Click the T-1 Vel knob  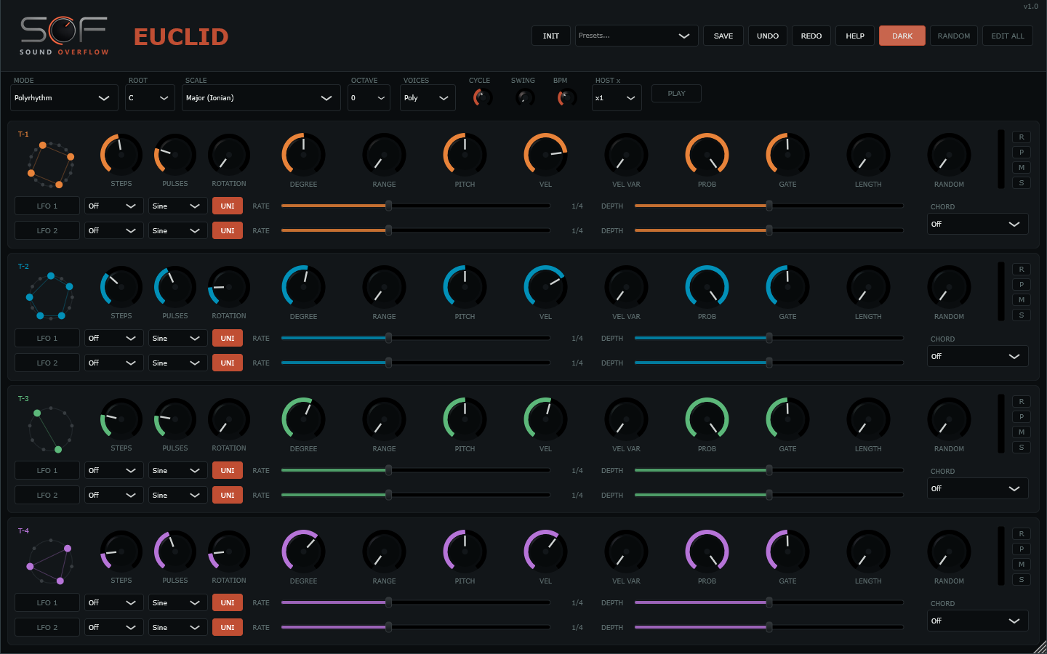tap(545, 154)
